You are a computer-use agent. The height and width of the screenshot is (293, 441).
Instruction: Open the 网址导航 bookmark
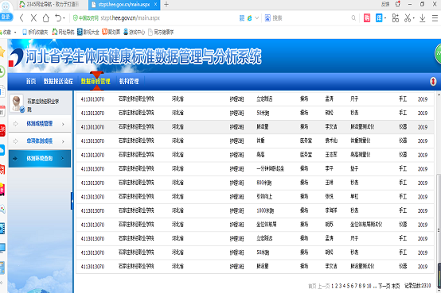(x=63, y=33)
